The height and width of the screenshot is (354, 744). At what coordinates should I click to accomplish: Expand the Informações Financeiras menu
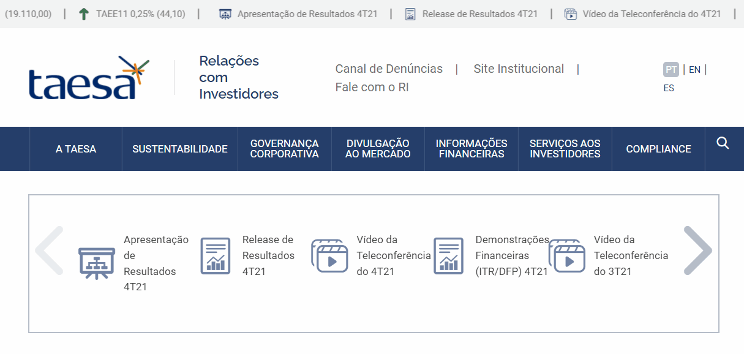click(472, 149)
